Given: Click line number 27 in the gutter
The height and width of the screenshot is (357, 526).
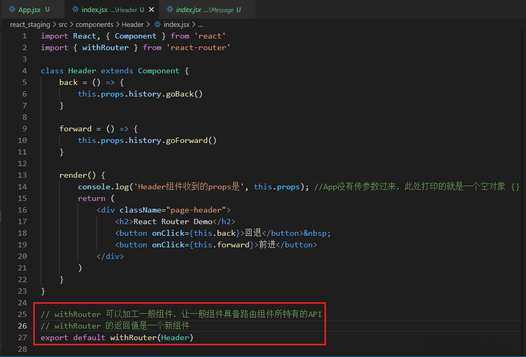Looking at the screenshot, I should coord(22,337).
